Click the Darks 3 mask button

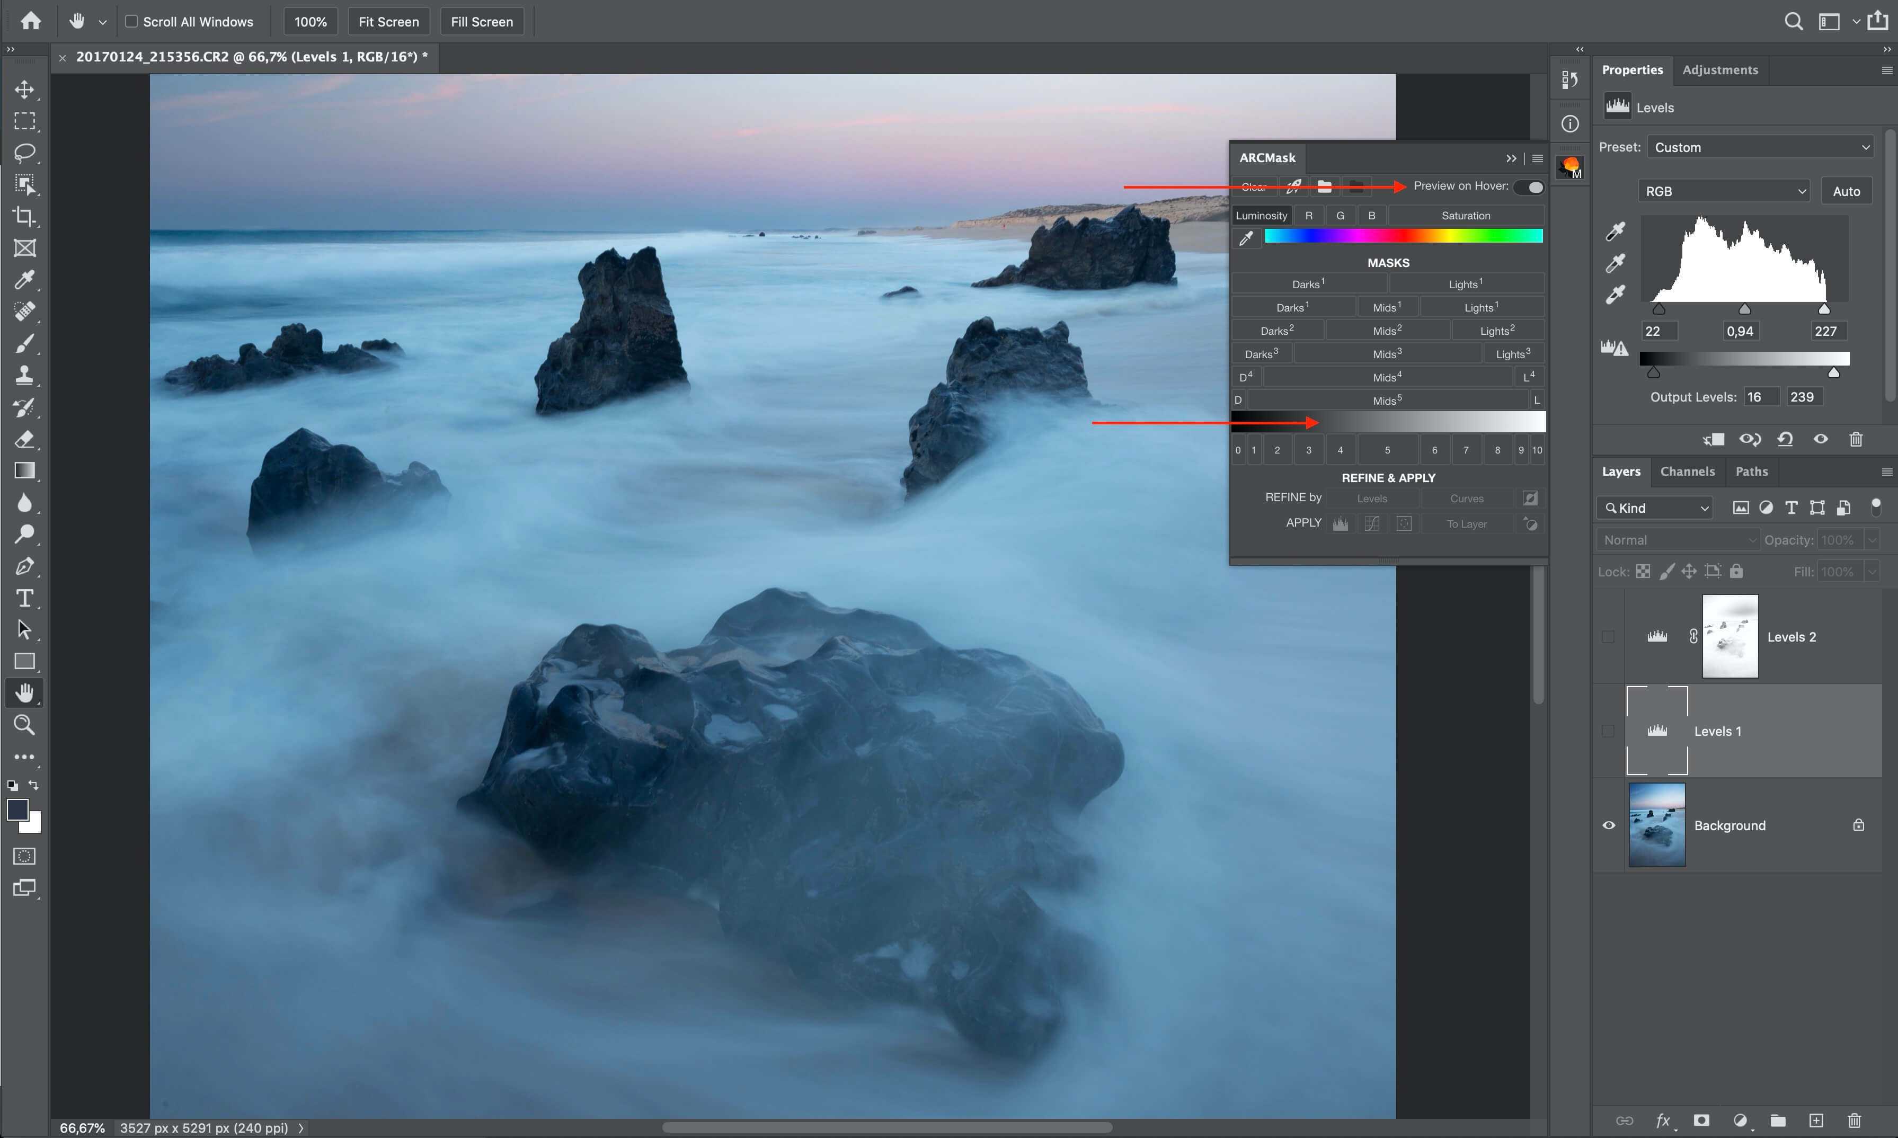[x=1262, y=353]
